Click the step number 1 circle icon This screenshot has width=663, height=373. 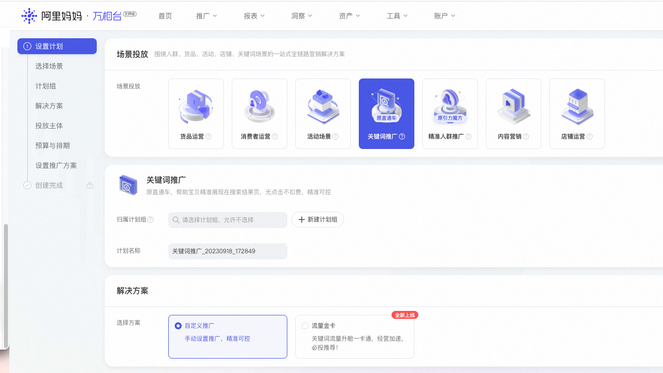(x=27, y=46)
